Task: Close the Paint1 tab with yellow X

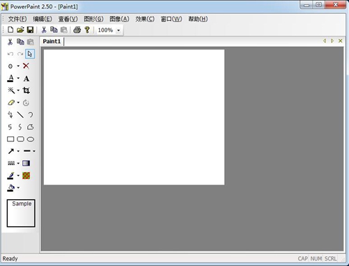Action: tap(341, 41)
